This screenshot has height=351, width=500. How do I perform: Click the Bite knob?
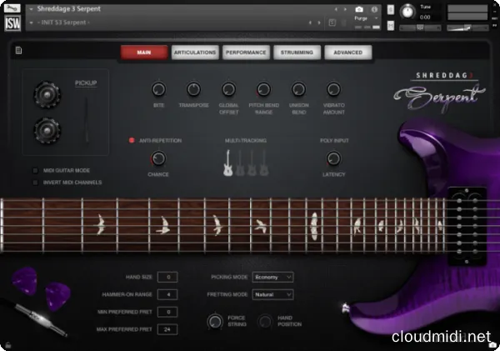(x=159, y=88)
